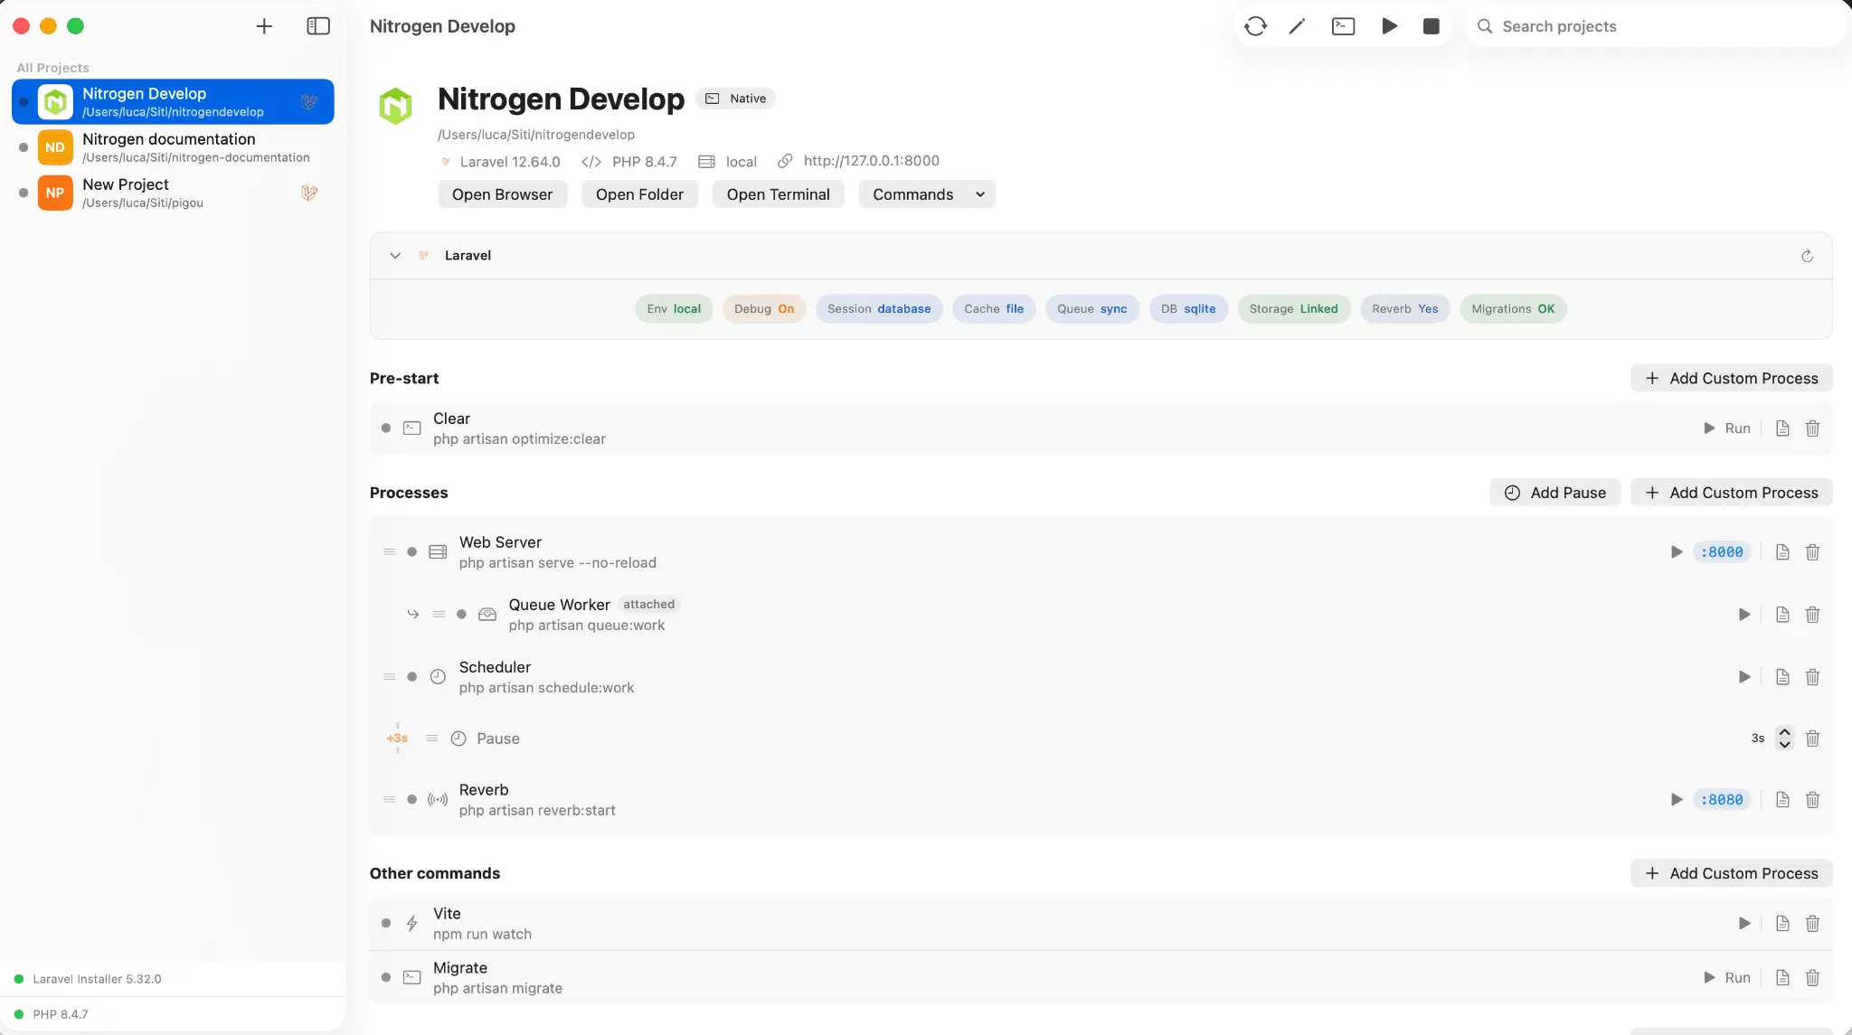Open http://127.0.0.1:8000 link
1852x1035 pixels.
tap(871, 161)
